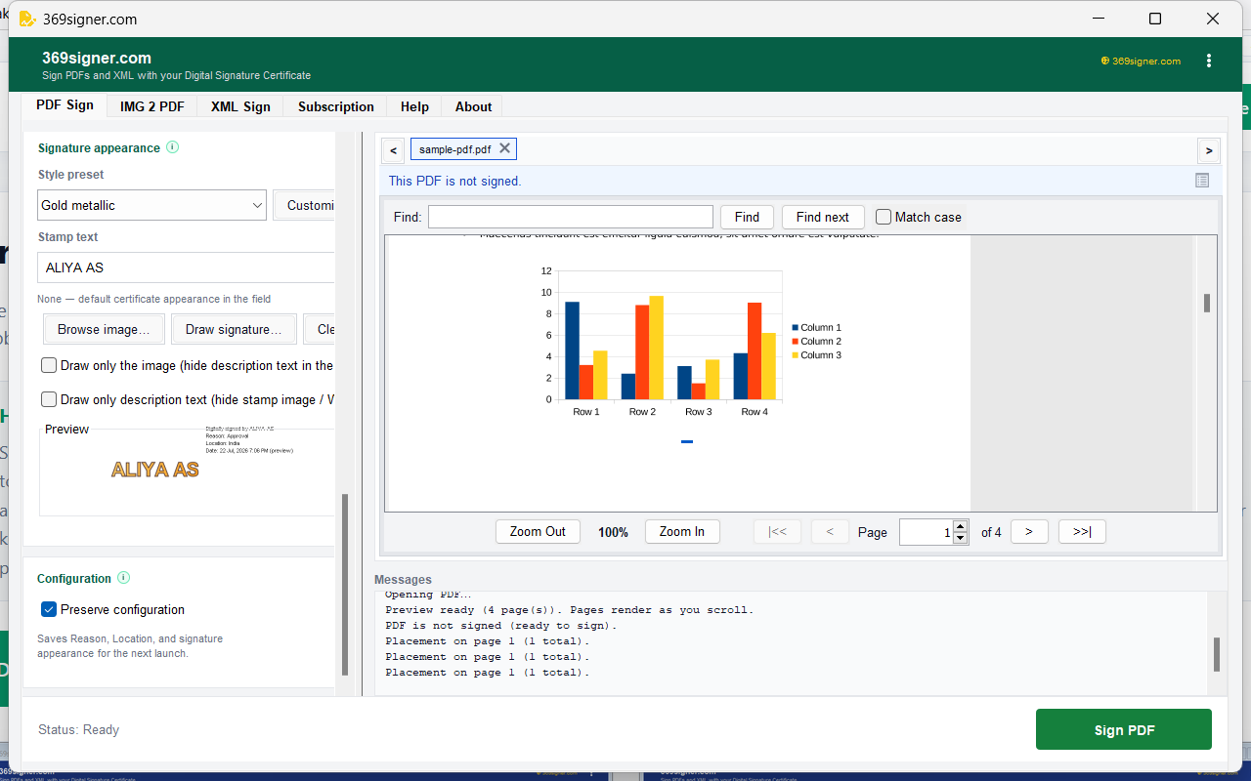Click the Zoom Out button

pyautogui.click(x=538, y=531)
